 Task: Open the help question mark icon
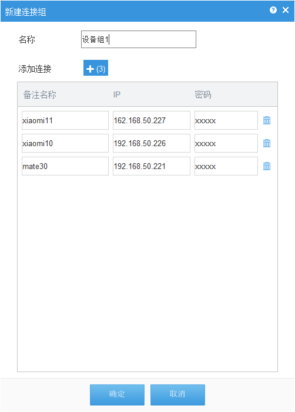pyautogui.click(x=273, y=10)
